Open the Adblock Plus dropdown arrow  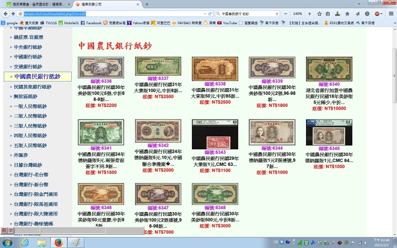tap(382, 14)
